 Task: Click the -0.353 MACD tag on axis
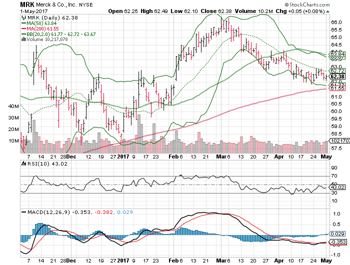pos(338,242)
